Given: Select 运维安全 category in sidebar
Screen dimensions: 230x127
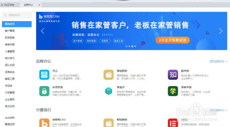Looking at the screenshot, I should tap(10, 72).
